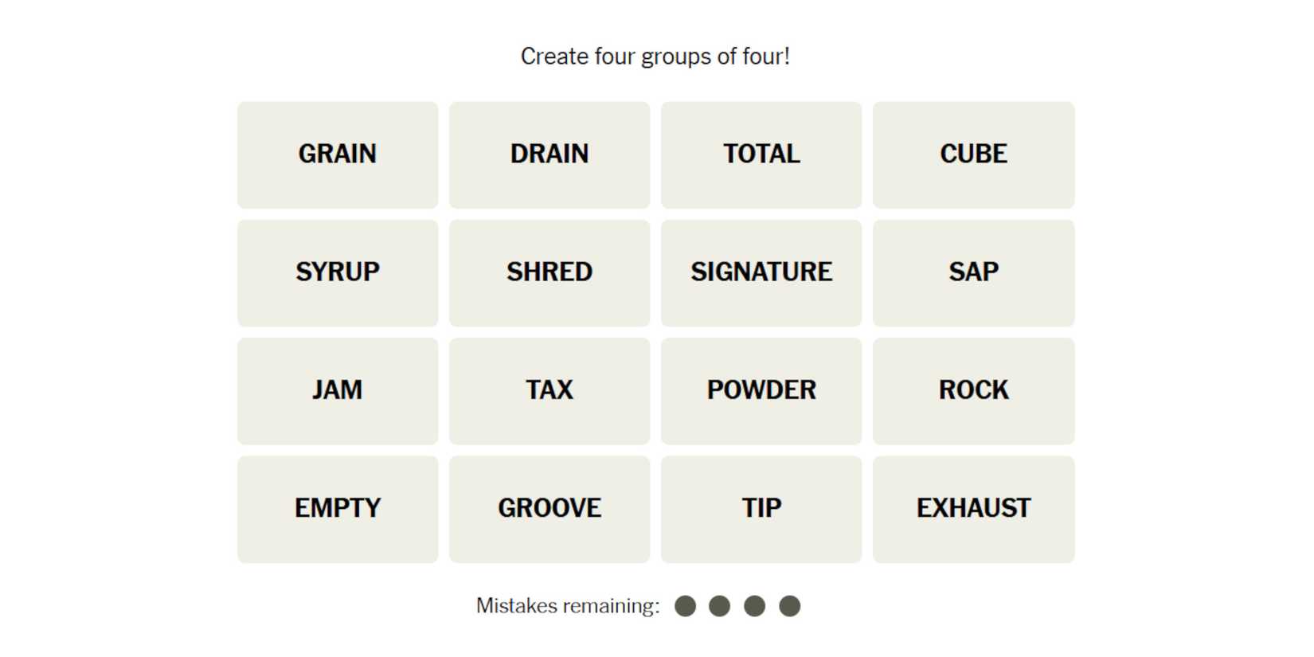Choose the JAM word tile

click(x=338, y=390)
